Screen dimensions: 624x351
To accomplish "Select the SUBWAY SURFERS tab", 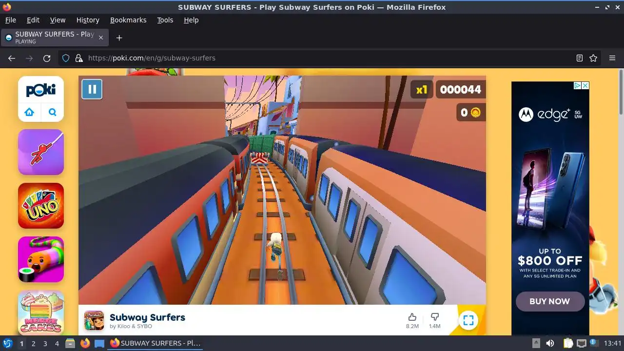I will (55, 38).
